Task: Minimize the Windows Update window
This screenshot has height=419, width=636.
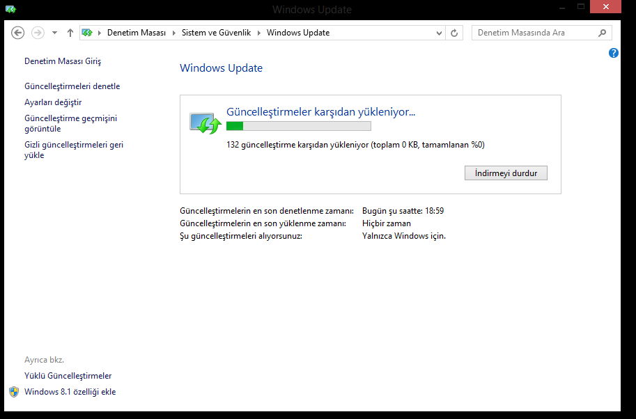Action: pyautogui.click(x=561, y=7)
